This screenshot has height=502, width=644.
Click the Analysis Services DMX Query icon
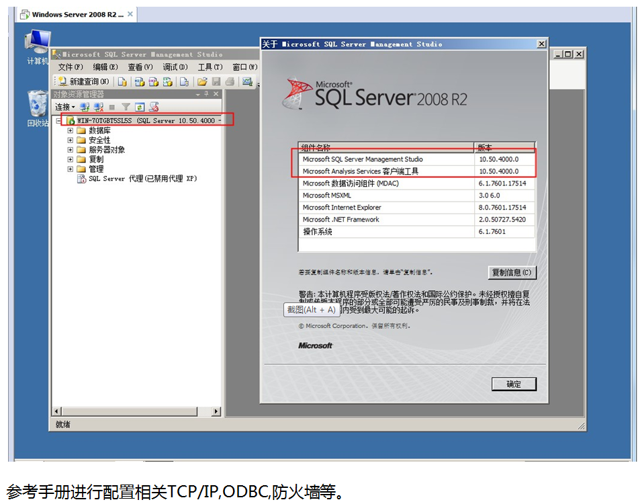(154, 81)
